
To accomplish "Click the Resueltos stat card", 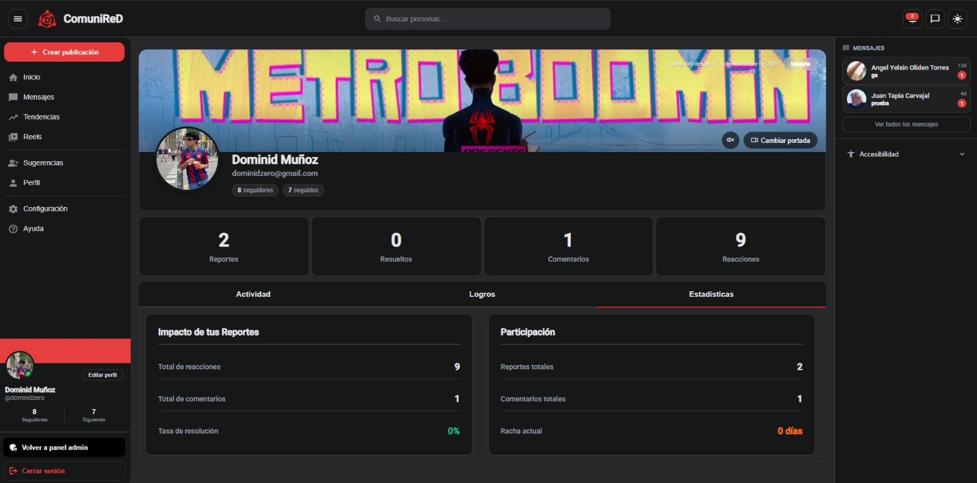I will click(396, 247).
